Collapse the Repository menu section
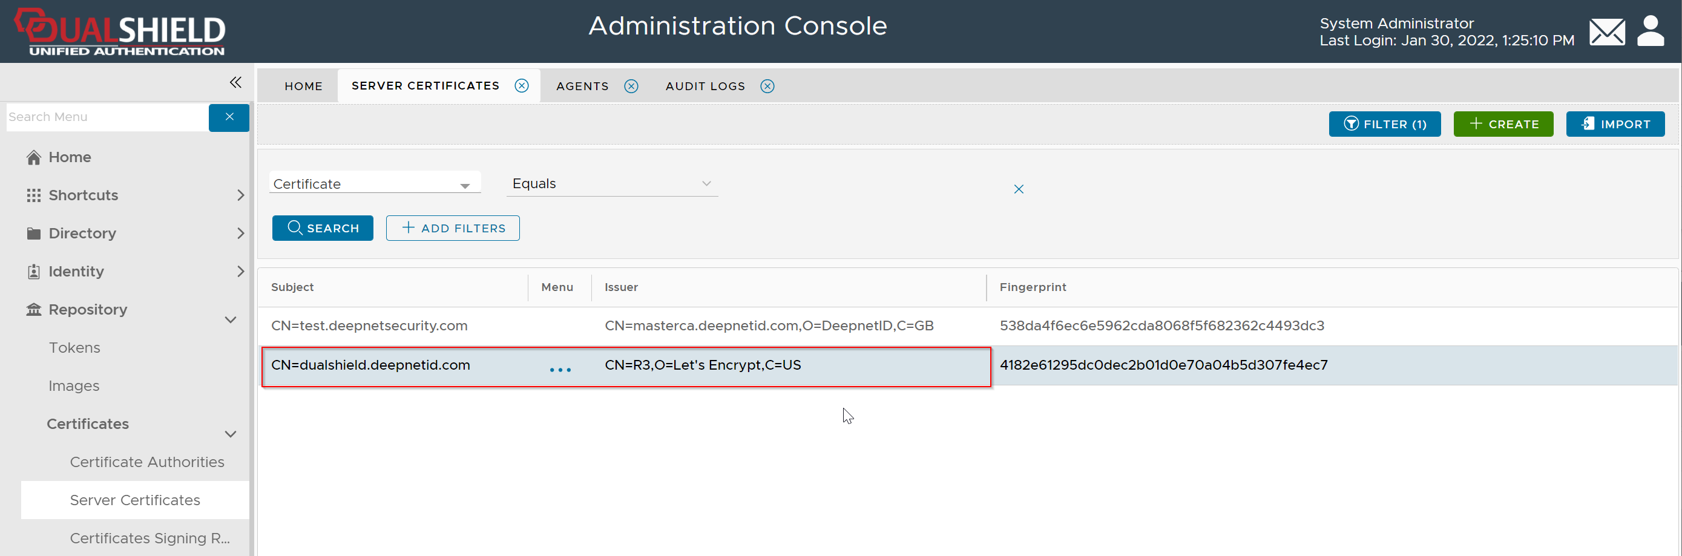The height and width of the screenshot is (556, 1682). [231, 320]
